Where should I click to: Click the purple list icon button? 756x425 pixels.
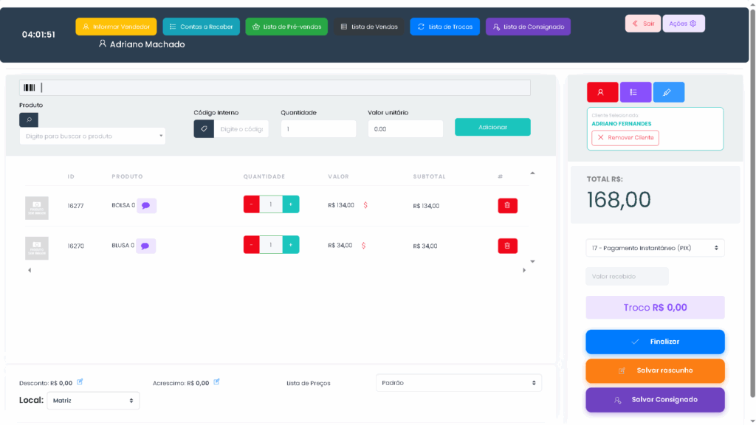point(635,92)
